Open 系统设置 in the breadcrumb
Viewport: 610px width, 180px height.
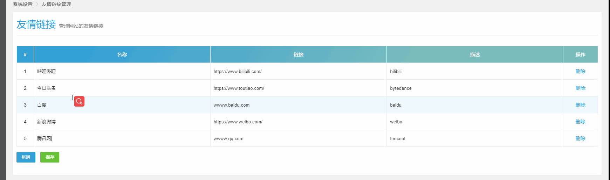click(x=23, y=4)
